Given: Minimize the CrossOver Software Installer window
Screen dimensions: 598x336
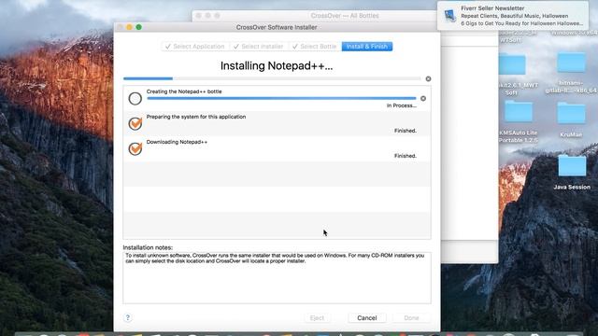Looking at the screenshot, I should pos(129,27).
